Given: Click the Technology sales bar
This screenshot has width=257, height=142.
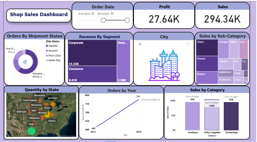Looking at the screenshot, I should tap(231, 116).
